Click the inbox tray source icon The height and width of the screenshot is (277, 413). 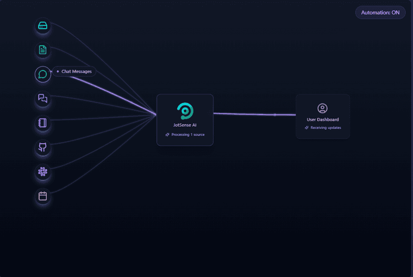pos(43,25)
